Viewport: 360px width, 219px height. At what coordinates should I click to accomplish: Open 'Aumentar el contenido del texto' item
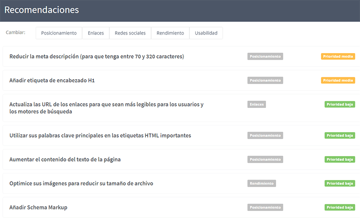pyautogui.click(x=65, y=159)
